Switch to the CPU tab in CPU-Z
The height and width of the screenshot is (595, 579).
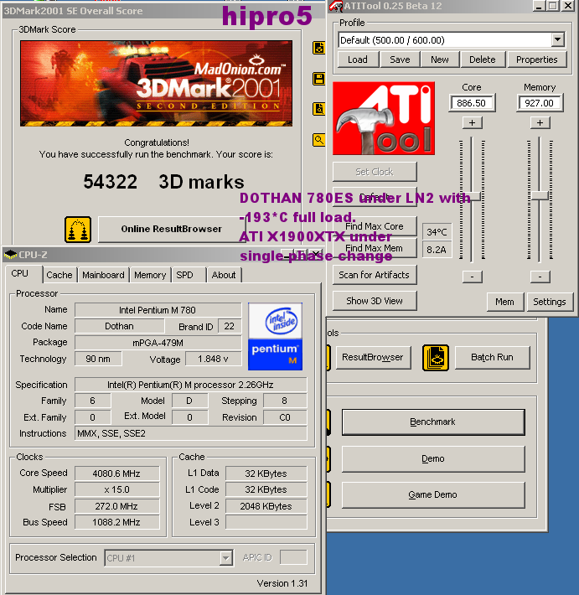(20, 273)
